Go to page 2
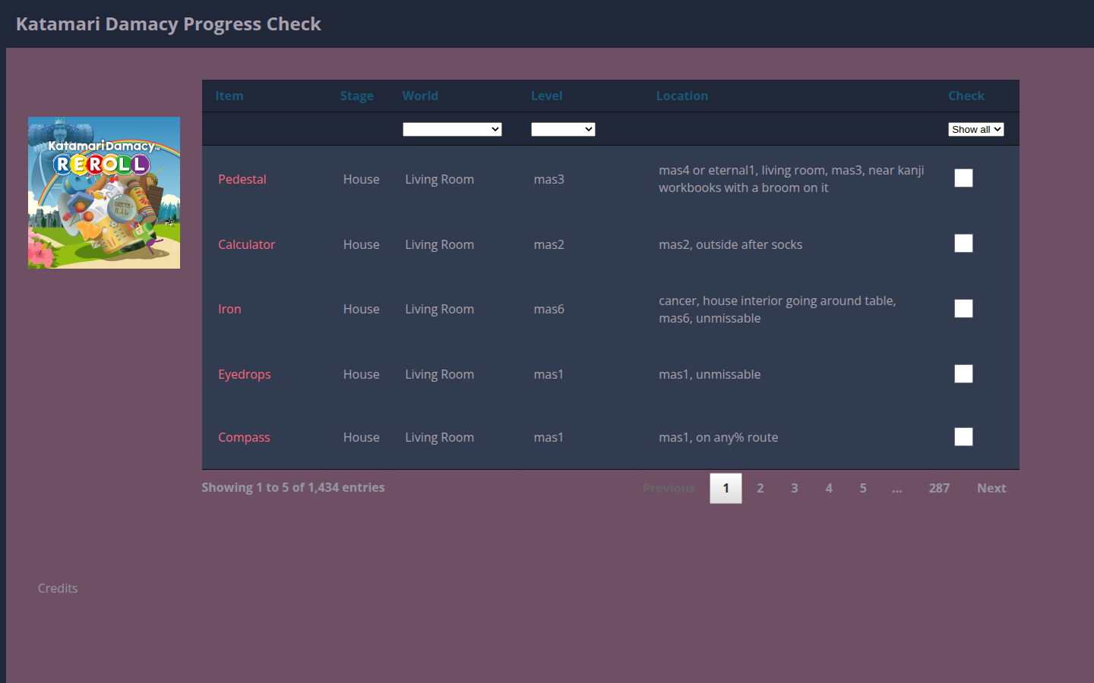The height and width of the screenshot is (683, 1094). point(760,488)
